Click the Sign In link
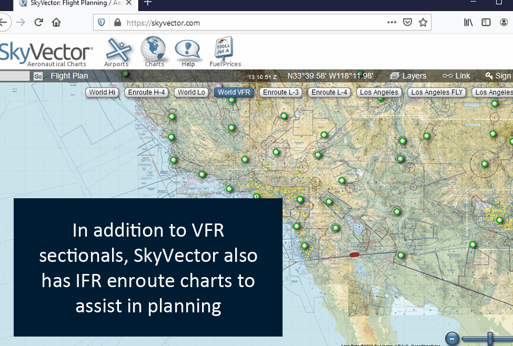This screenshot has width=513, height=346. [499, 76]
